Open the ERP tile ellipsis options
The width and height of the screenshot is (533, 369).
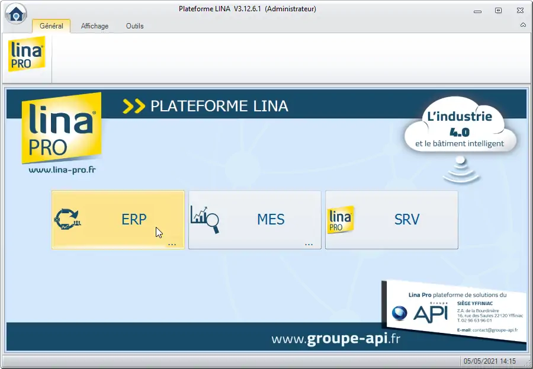point(172,244)
